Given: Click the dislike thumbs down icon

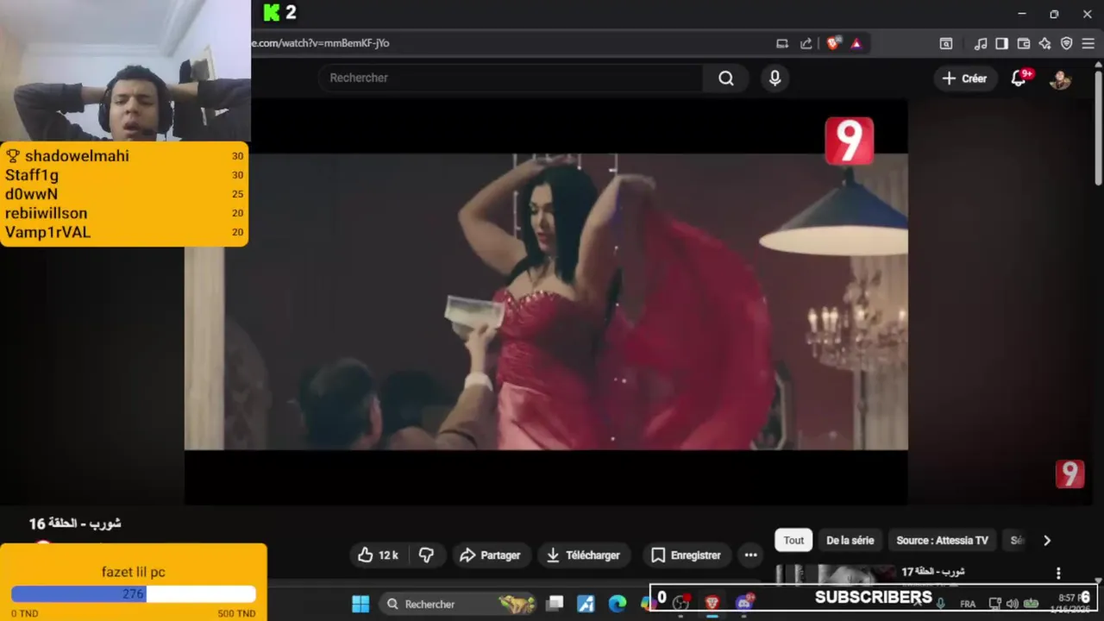Looking at the screenshot, I should [x=426, y=555].
